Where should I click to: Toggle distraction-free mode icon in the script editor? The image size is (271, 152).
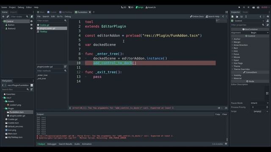pos(227,12)
